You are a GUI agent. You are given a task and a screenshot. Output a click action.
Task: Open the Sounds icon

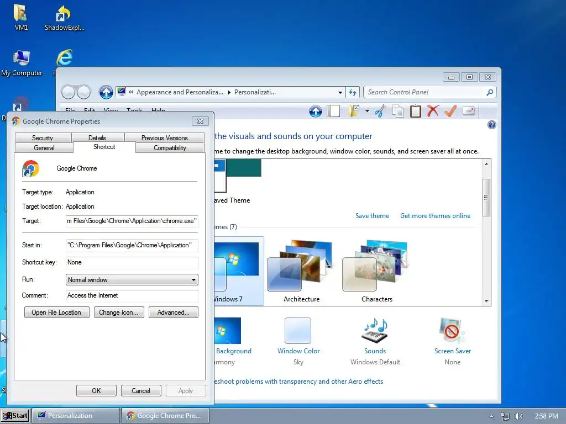point(375,331)
